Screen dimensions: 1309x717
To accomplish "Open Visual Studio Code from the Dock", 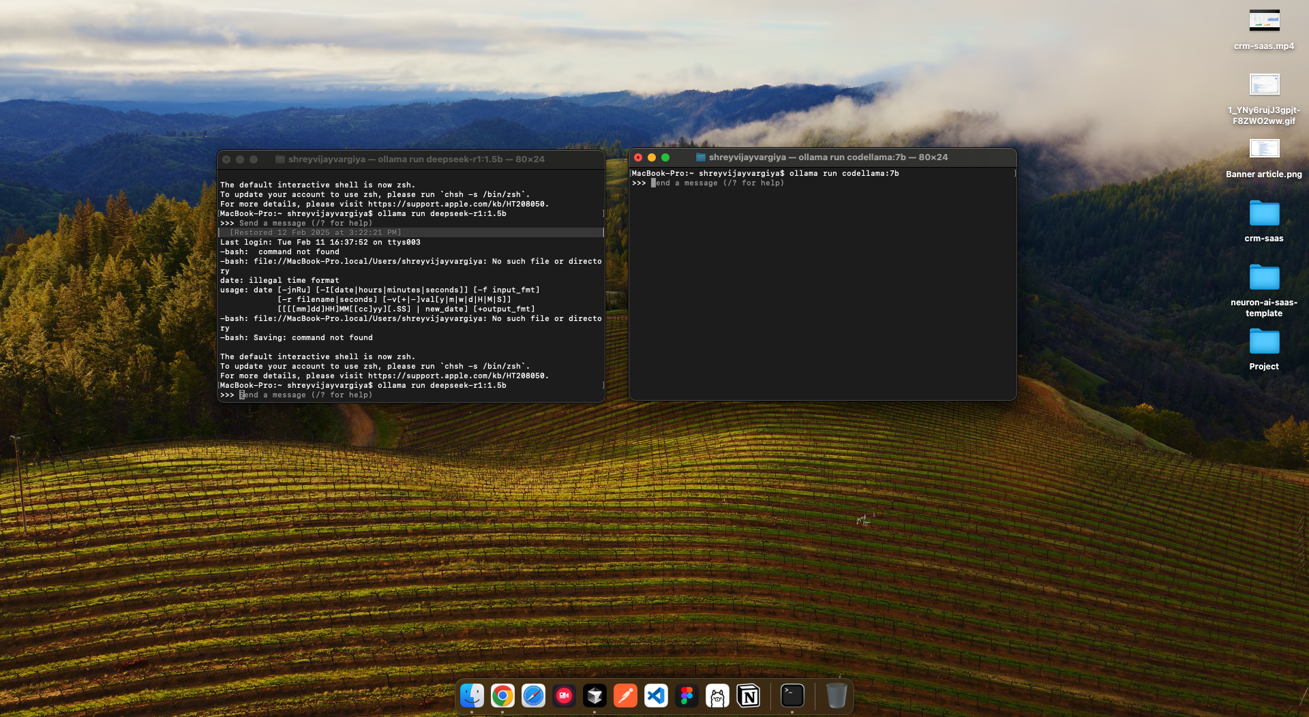I will pos(656,696).
